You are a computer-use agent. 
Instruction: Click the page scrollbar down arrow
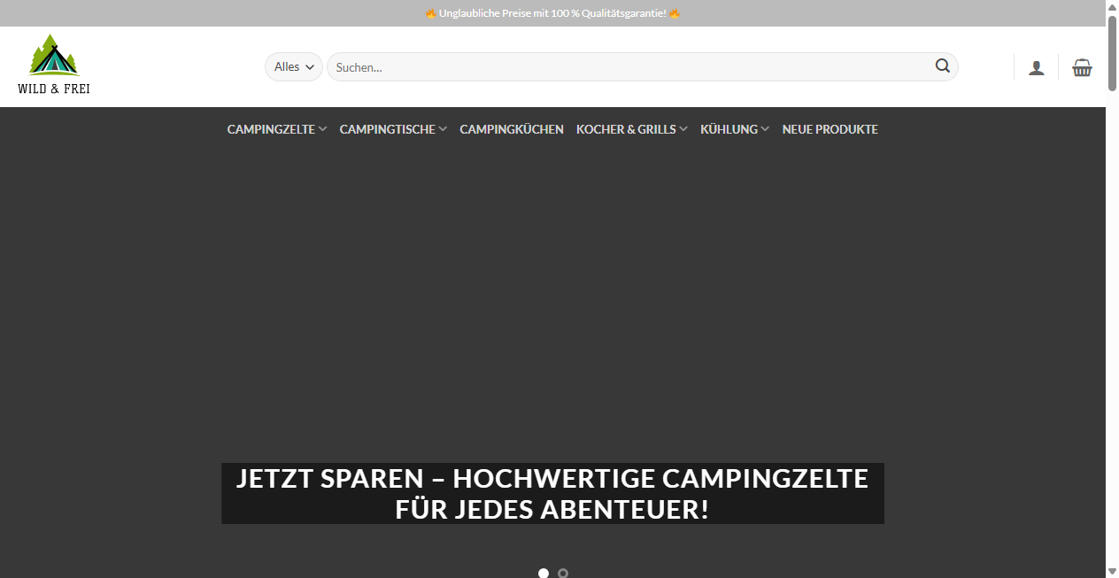tap(1112, 572)
